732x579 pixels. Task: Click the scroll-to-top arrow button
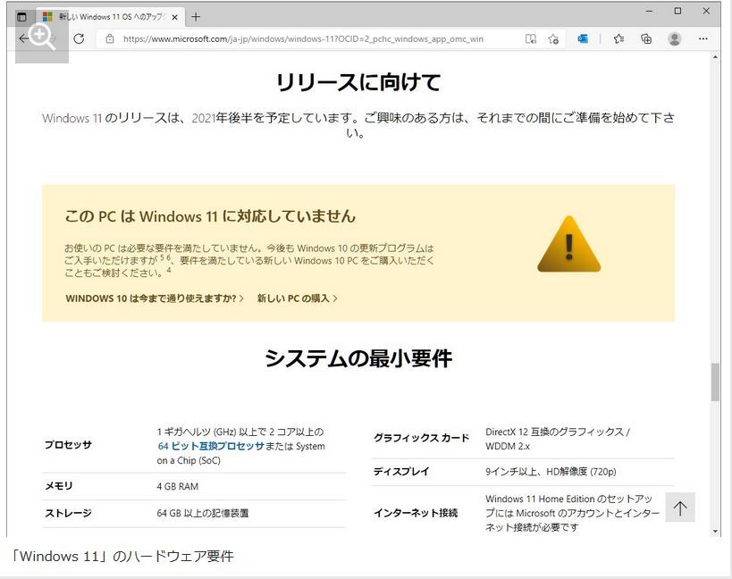coord(680,508)
